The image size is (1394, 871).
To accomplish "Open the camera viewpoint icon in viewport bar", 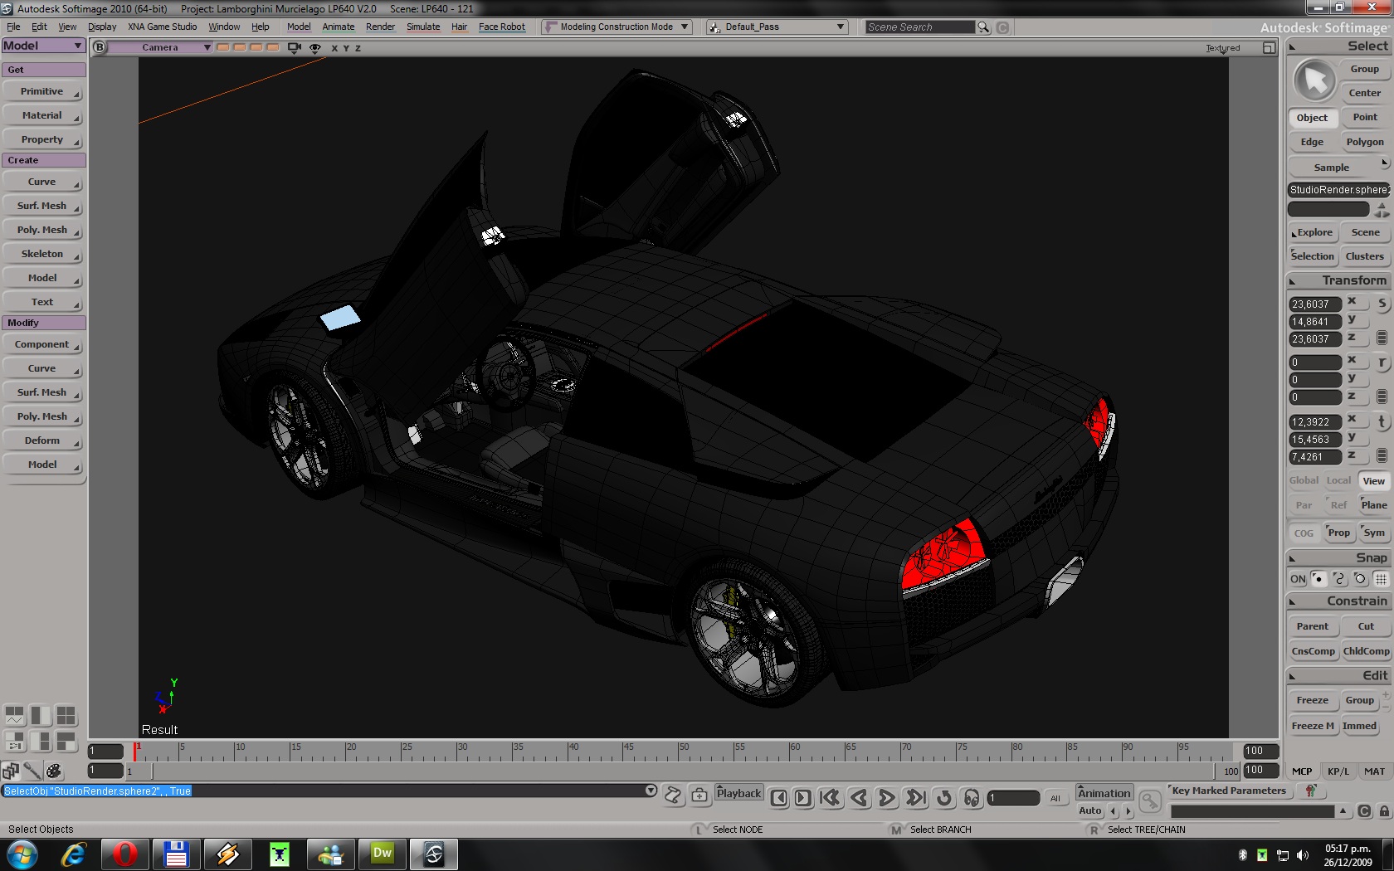I will (294, 47).
